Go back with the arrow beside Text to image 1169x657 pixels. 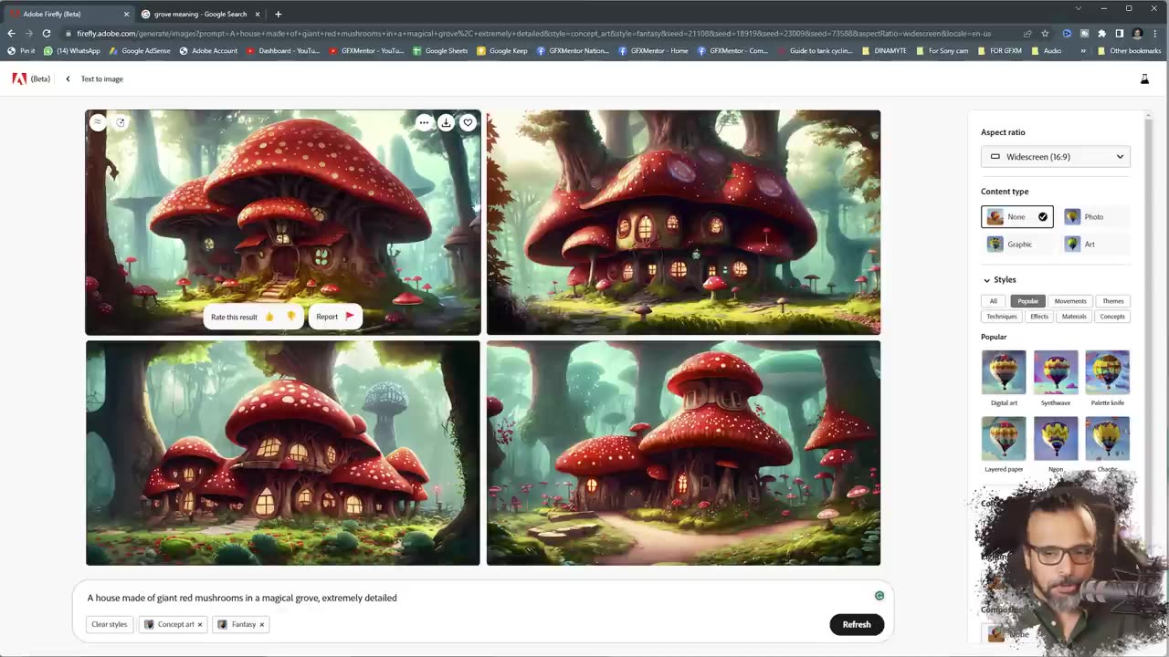[68, 78]
